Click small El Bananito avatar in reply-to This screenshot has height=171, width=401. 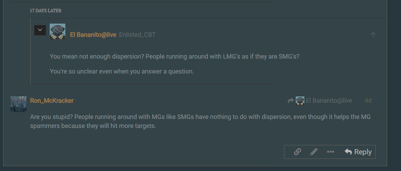tap(300, 101)
